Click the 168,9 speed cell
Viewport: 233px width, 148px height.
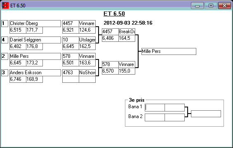click(x=35, y=79)
